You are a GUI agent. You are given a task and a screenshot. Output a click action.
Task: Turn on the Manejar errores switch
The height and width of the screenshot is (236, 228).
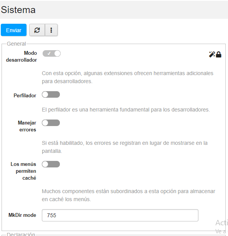click(51, 123)
